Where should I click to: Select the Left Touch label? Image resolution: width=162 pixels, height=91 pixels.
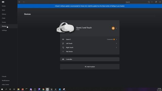pyautogui.click(x=69, y=43)
